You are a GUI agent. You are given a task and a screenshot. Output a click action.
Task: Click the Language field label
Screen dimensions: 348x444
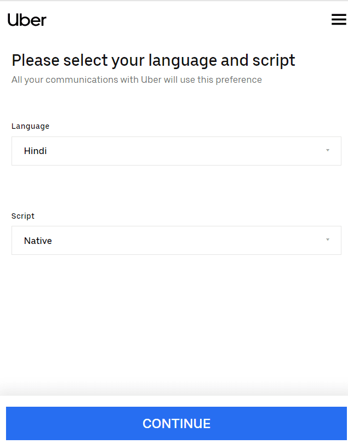point(30,126)
